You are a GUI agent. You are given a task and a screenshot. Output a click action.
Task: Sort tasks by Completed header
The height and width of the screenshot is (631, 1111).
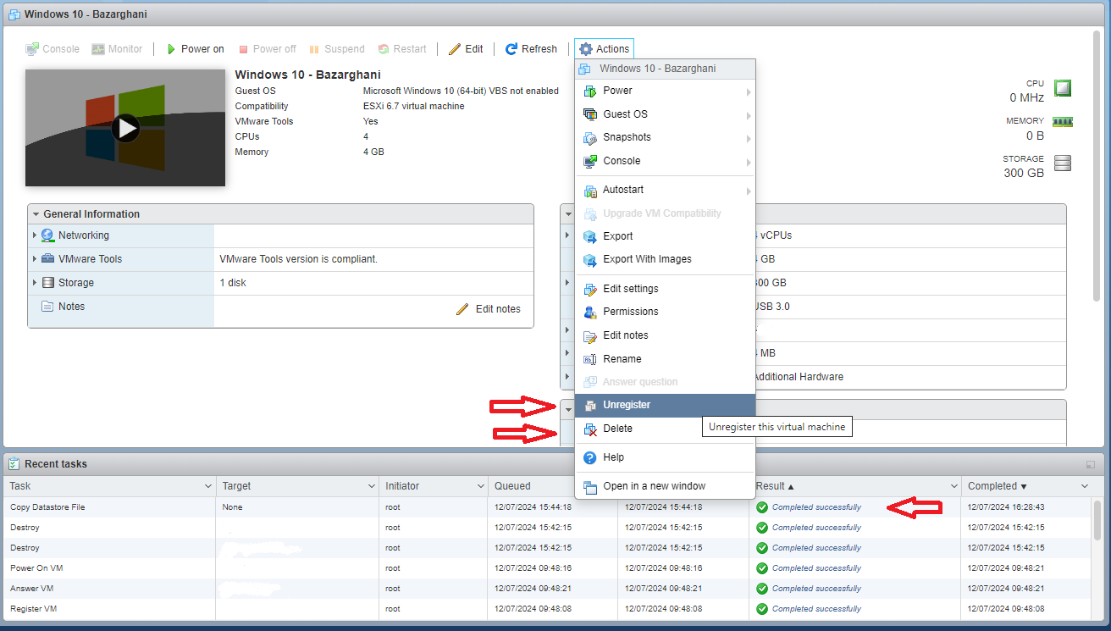click(998, 486)
